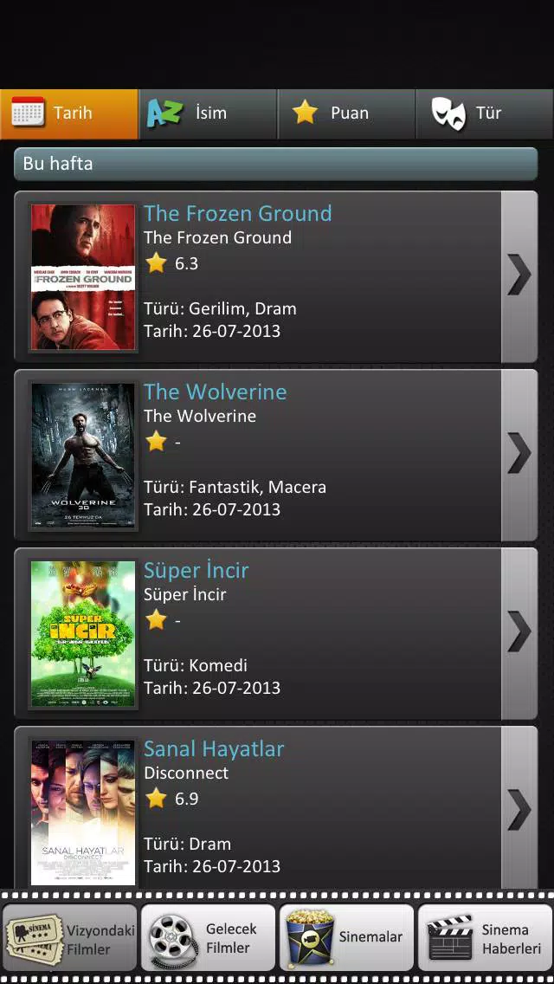Open the popcorn bucket Sinemalar icon
The image size is (554, 984).
pyautogui.click(x=310, y=938)
